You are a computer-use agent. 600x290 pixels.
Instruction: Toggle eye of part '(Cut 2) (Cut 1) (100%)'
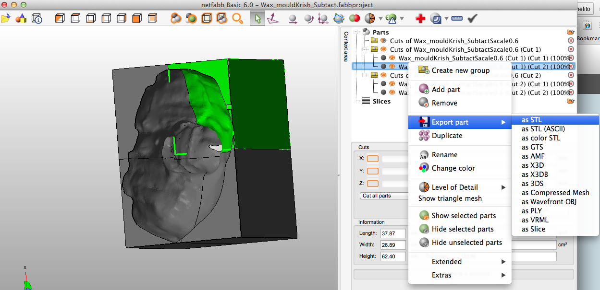click(392, 84)
